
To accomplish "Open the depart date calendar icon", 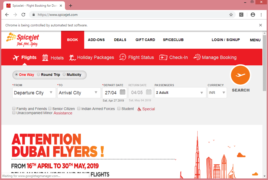I will [122, 92].
